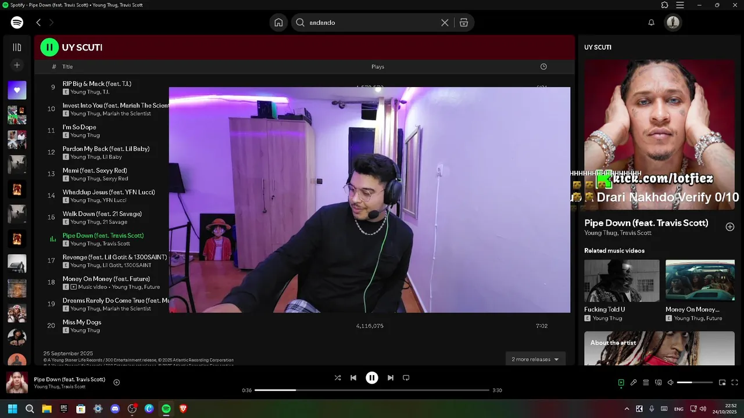
Task: Add current track to library in the now-playing bar
Action: tap(116, 382)
